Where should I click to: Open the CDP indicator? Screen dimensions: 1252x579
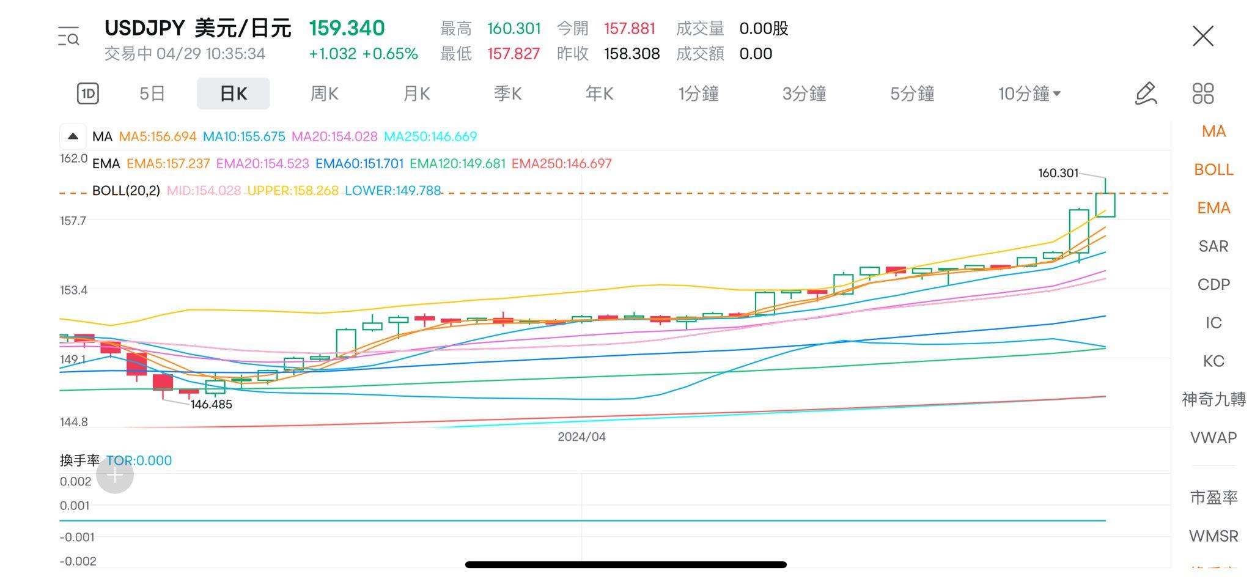pyautogui.click(x=1212, y=284)
